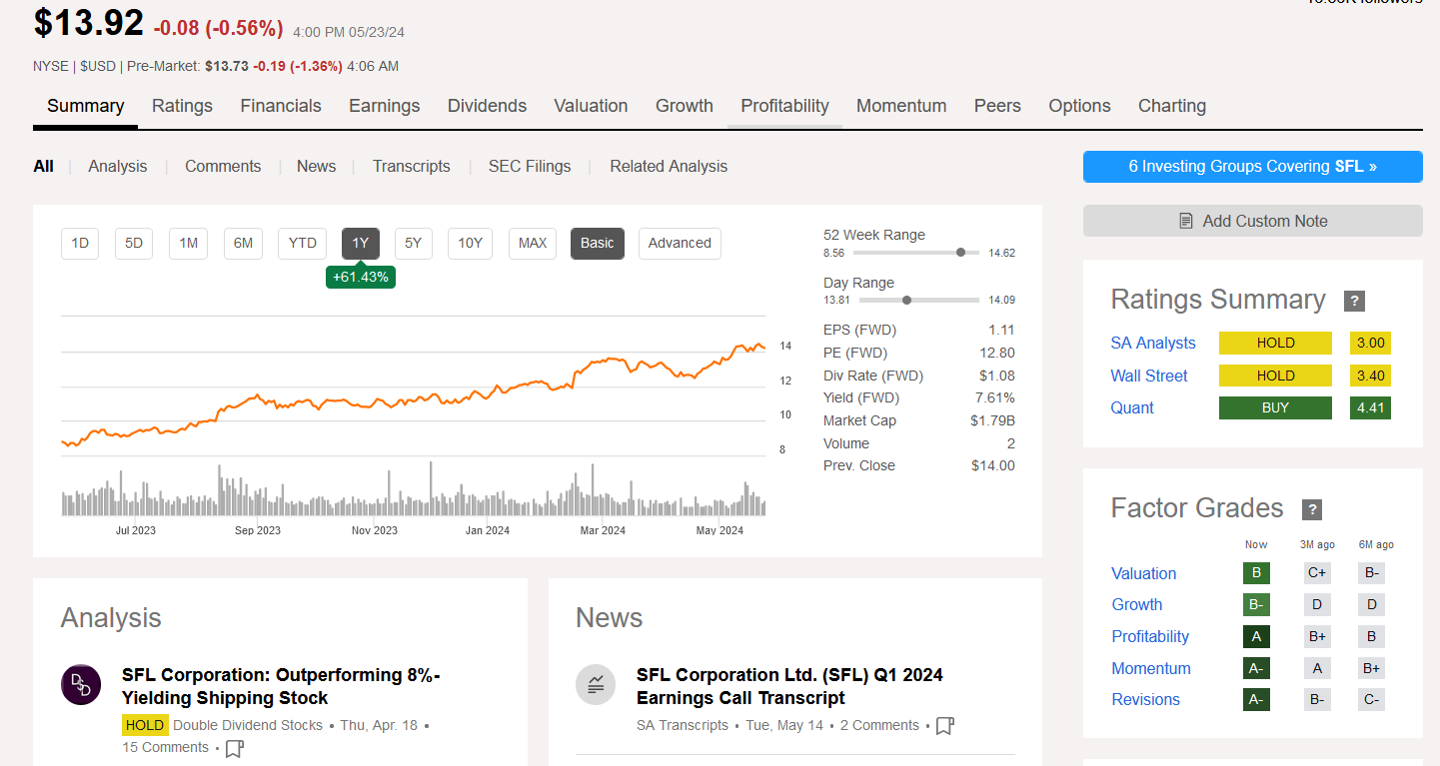Screen dimensions: 1440x766
Task: Open the Options tab
Action: point(1079,106)
